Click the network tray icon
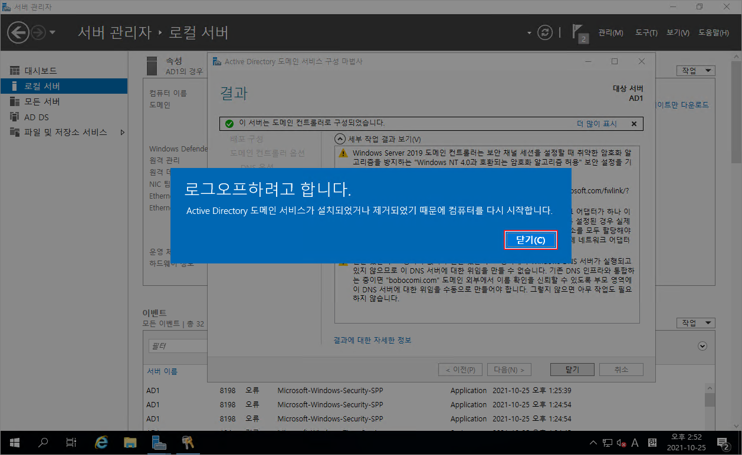Screen dimensions: 742x455 point(608,443)
